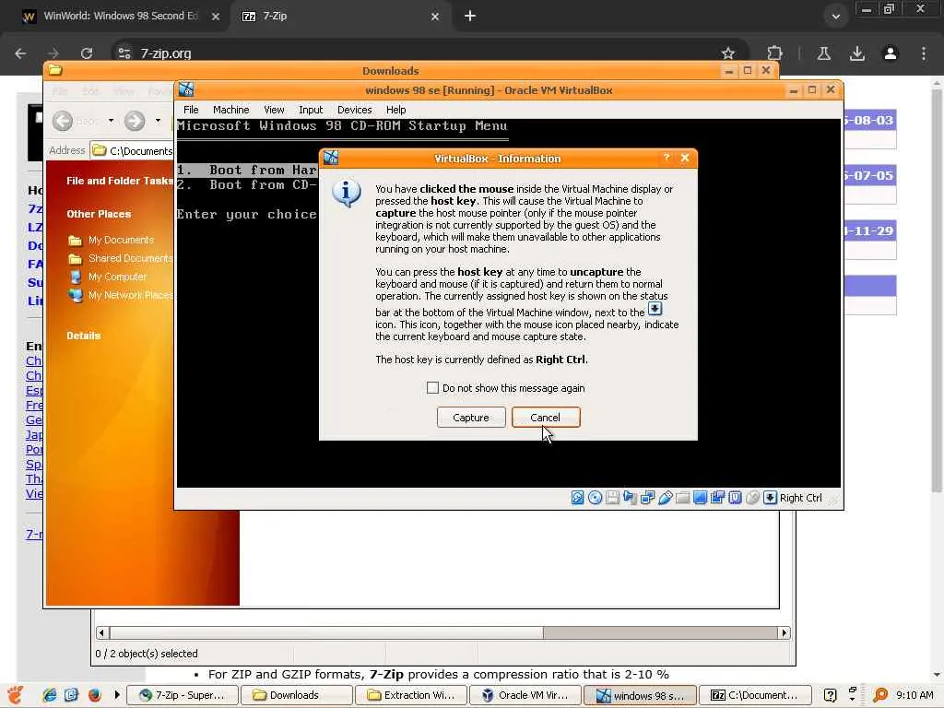944x708 pixels.
Task: Open the Devices menu in VirtualBox
Action: tap(354, 110)
